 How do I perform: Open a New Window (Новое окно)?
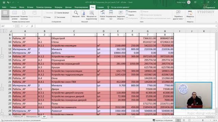click(103, 15)
